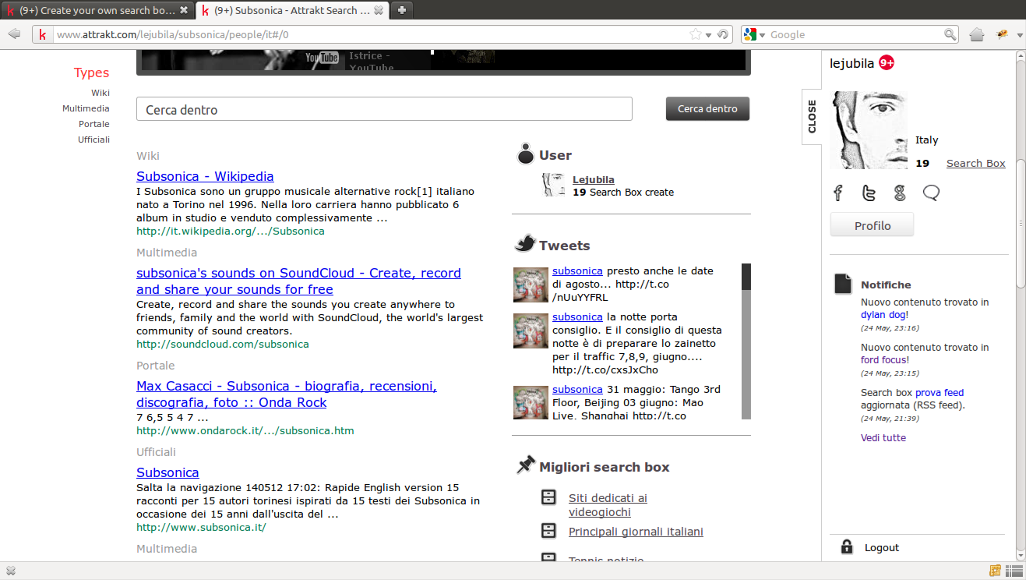Open the Subsonica - Wikipedia result
The height and width of the screenshot is (580, 1026).
click(205, 176)
